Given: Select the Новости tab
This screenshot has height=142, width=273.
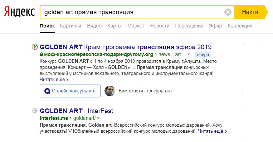Looking at the screenshot, I should click(160, 26).
